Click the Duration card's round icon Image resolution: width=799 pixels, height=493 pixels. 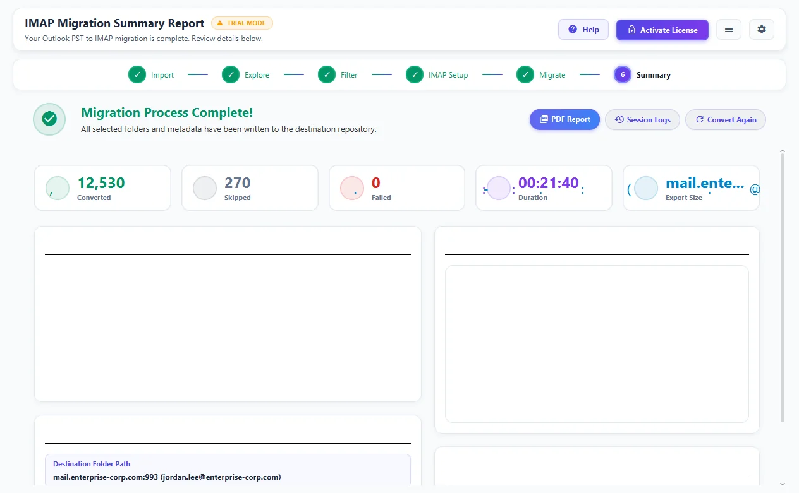[x=499, y=188]
